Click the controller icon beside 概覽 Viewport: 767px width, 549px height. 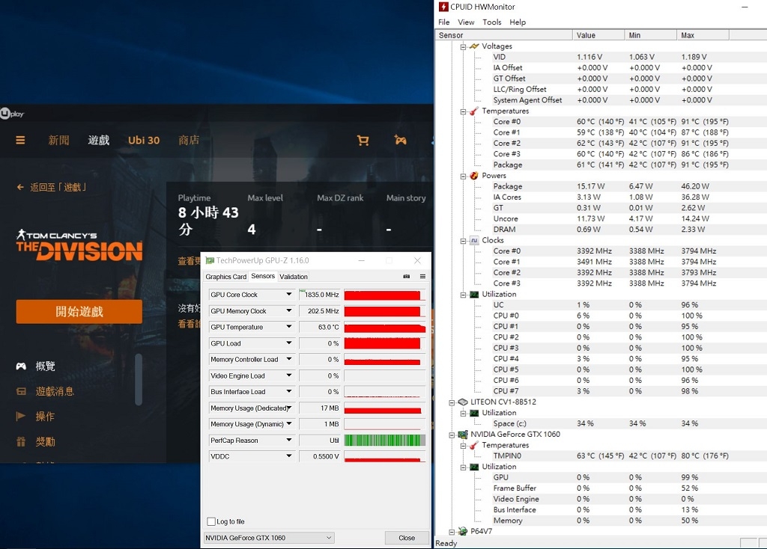(21, 366)
